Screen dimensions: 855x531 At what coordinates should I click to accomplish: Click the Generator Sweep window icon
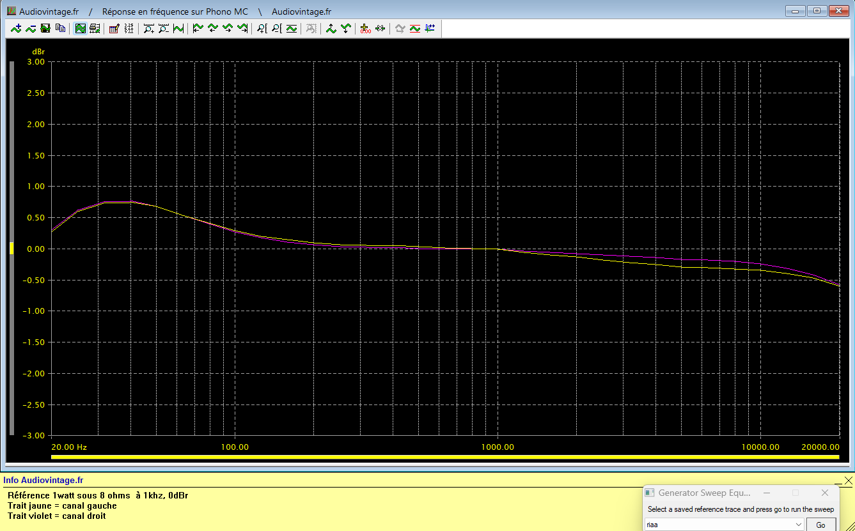coord(650,493)
